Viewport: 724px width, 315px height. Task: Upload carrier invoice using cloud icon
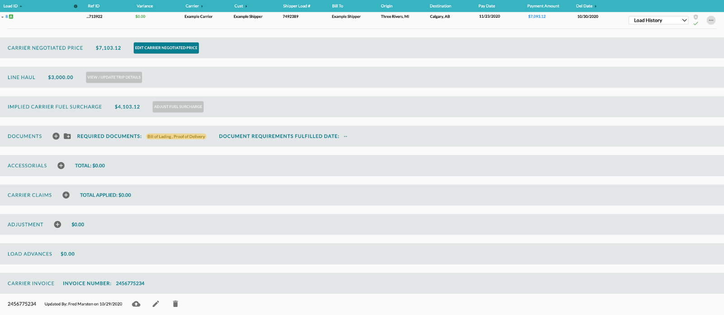pos(136,304)
